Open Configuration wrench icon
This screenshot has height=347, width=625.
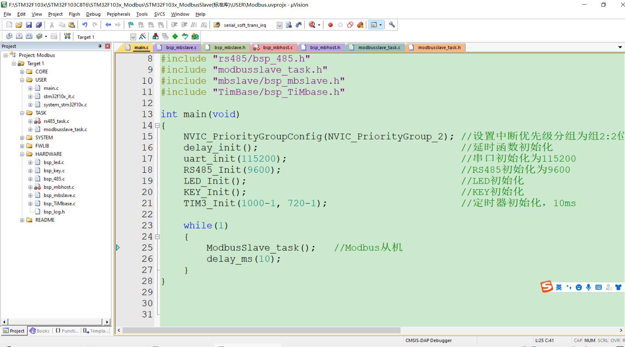click(392, 25)
